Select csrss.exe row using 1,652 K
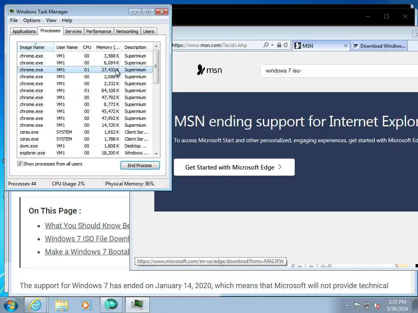The image size is (418, 313). pos(85,132)
